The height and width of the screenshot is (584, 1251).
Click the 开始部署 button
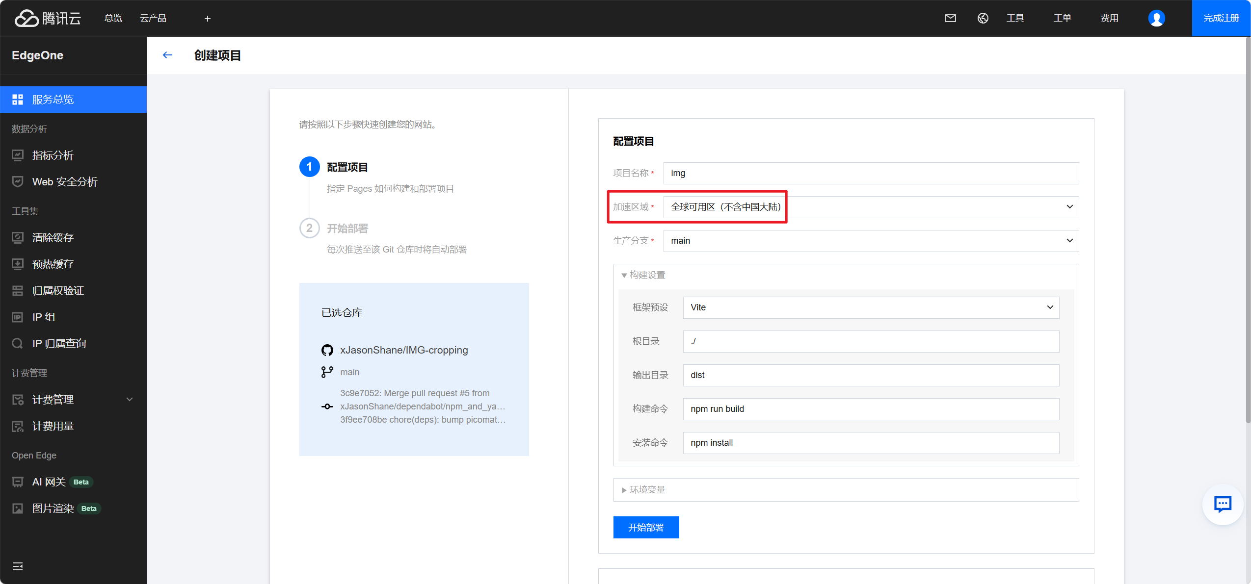pyautogui.click(x=645, y=527)
